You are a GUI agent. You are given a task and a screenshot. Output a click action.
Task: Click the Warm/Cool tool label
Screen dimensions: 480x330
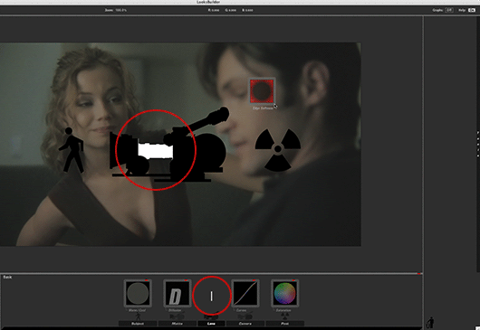click(x=137, y=310)
